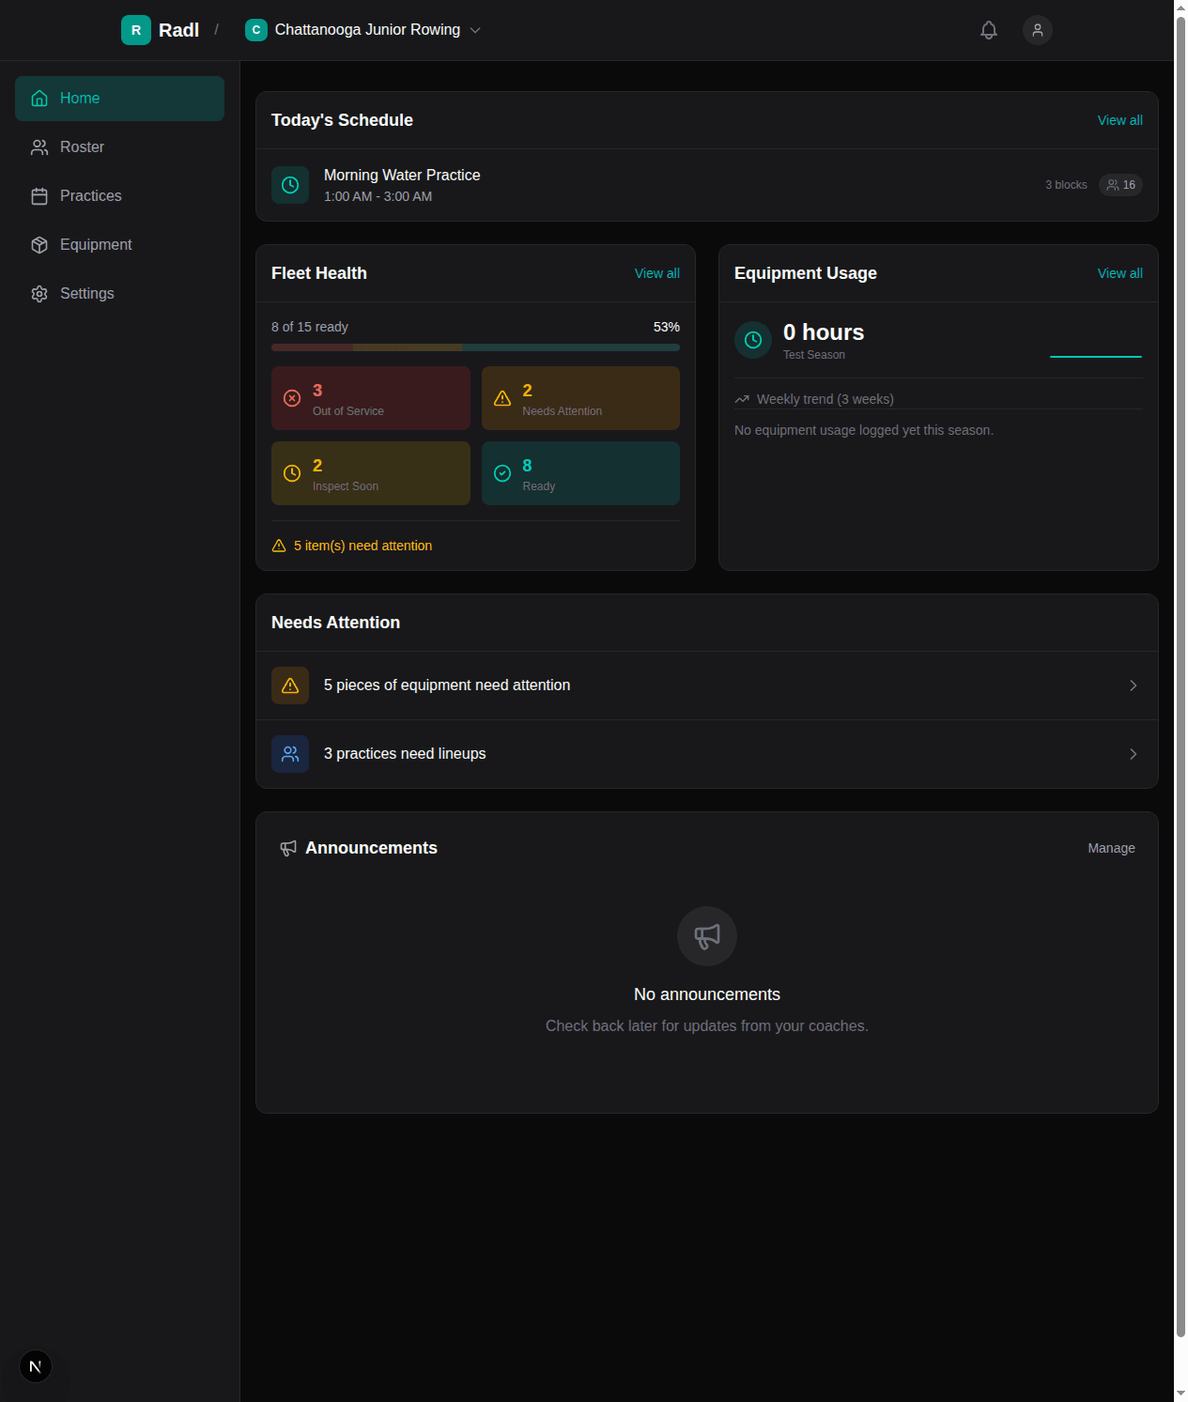This screenshot has width=1188, height=1402.
Task: Click warning icon beside 5 item(s) need attention
Action: (x=279, y=546)
